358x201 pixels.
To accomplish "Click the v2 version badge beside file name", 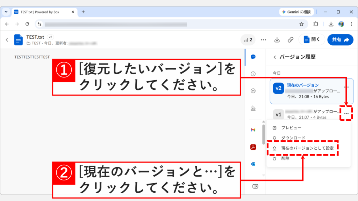I will [x=50, y=37].
